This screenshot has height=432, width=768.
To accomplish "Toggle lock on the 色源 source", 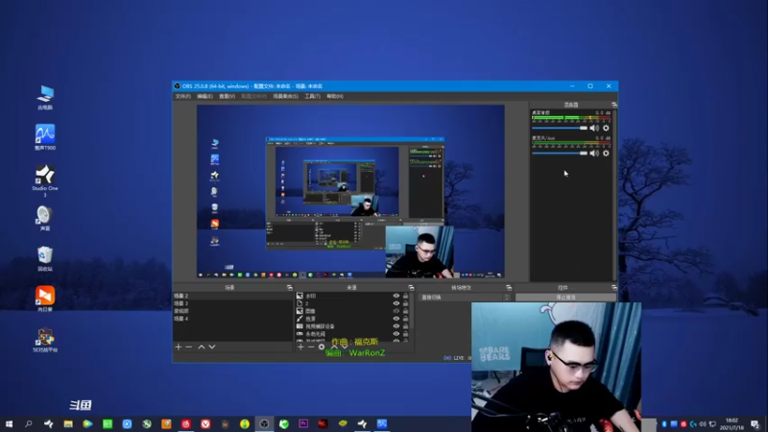I will (405, 319).
